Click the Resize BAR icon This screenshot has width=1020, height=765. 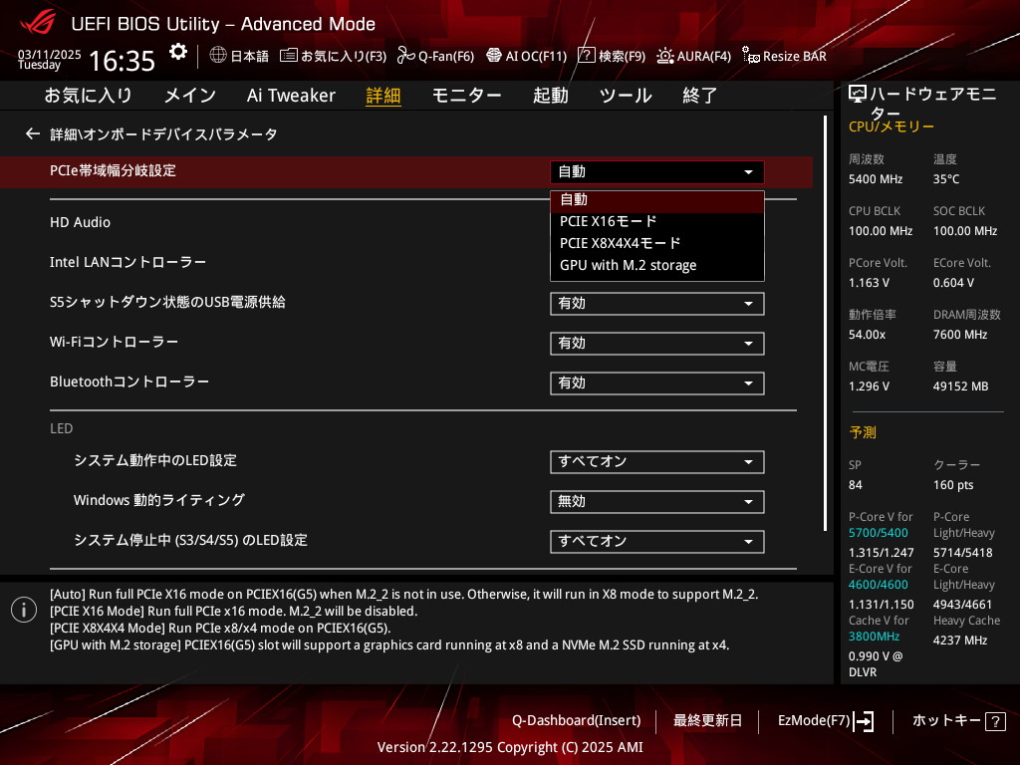pyautogui.click(x=751, y=56)
